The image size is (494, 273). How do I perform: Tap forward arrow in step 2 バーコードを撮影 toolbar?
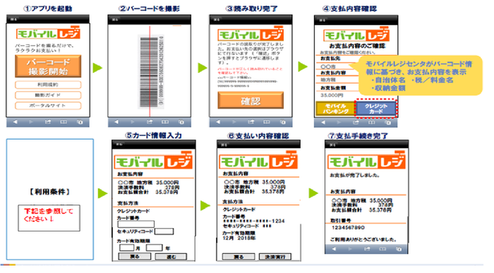[132, 122]
